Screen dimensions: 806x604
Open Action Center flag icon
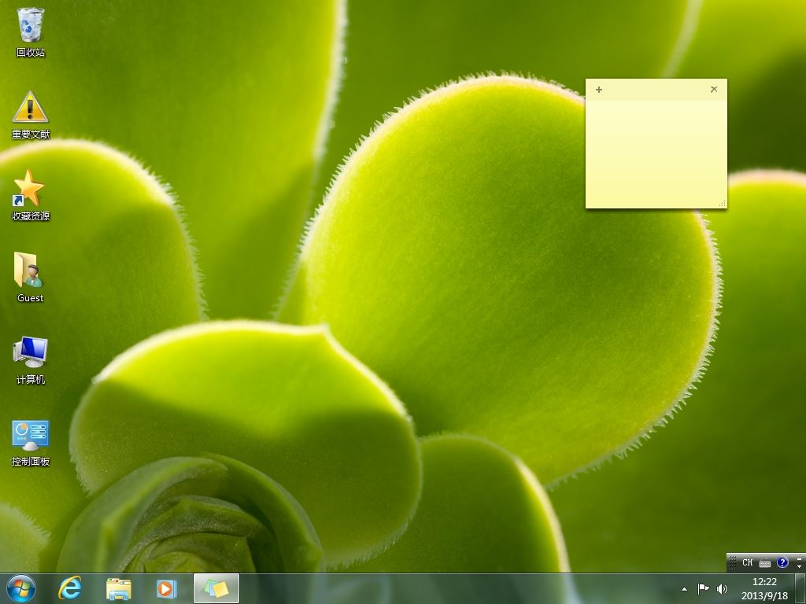click(x=703, y=588)
